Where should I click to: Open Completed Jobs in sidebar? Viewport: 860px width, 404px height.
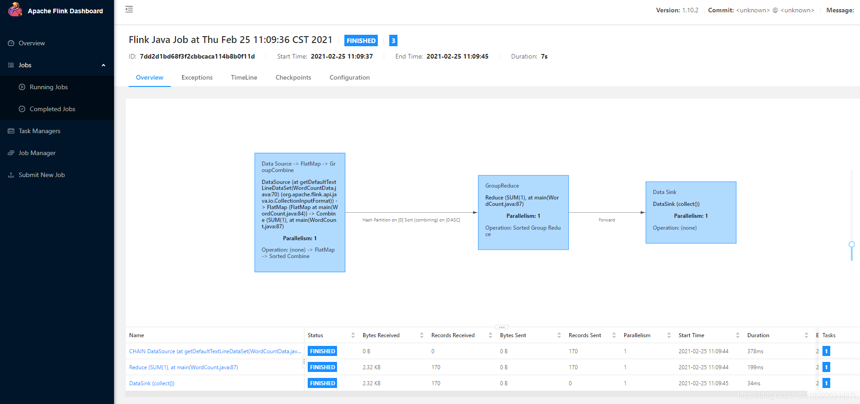pyautogui.click(x=57, y=109)
